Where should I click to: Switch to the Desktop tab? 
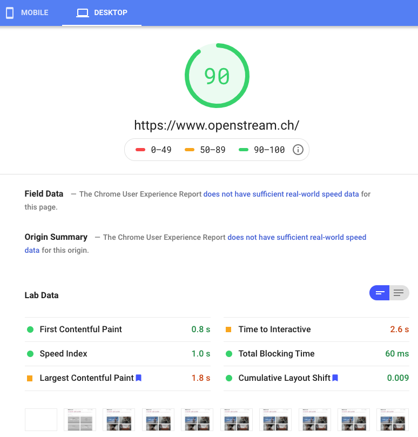102,13
